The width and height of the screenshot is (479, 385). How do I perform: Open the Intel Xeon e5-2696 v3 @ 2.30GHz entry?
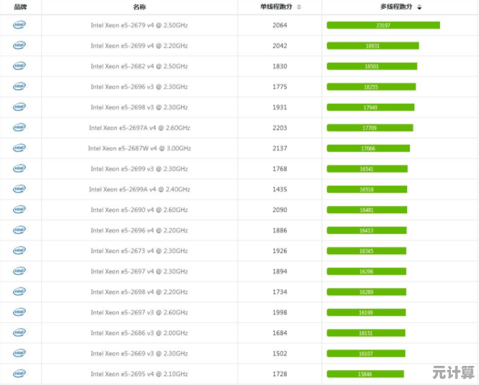tap(139, 87)
